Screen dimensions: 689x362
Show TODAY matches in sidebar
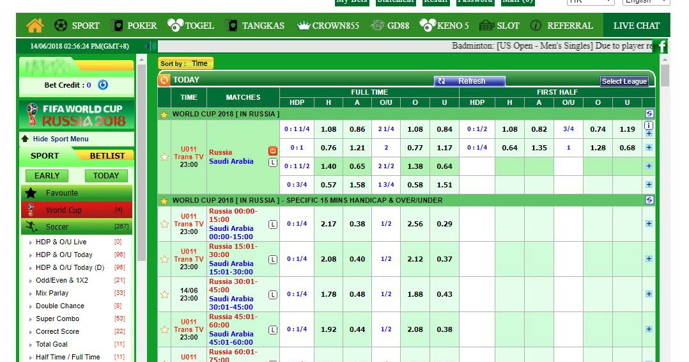point(106,176)
